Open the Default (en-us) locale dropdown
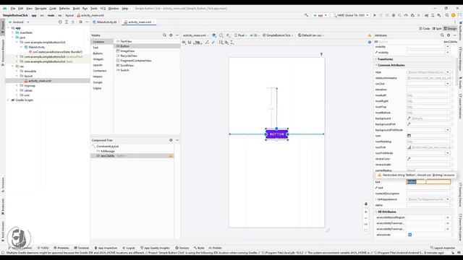The width and height of the screenshot is (463, 260). point(311,35)
